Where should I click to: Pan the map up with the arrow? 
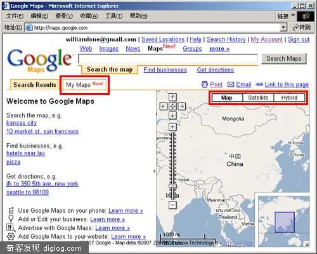(172, 97)
